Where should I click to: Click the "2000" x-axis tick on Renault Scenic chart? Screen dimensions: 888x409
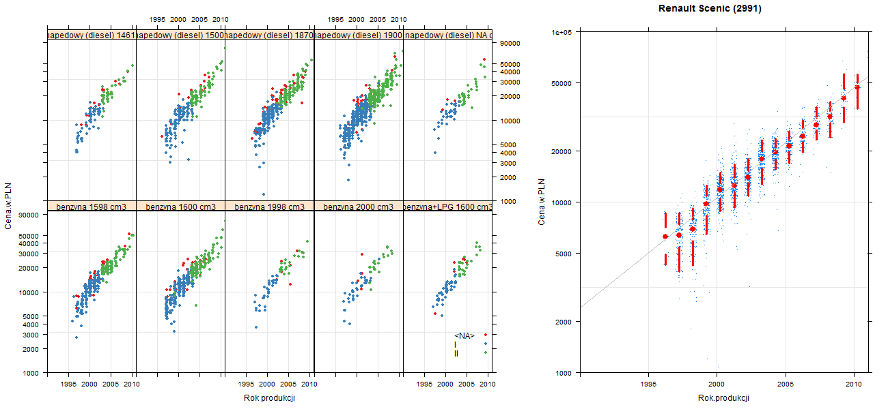tap(717, 384)
